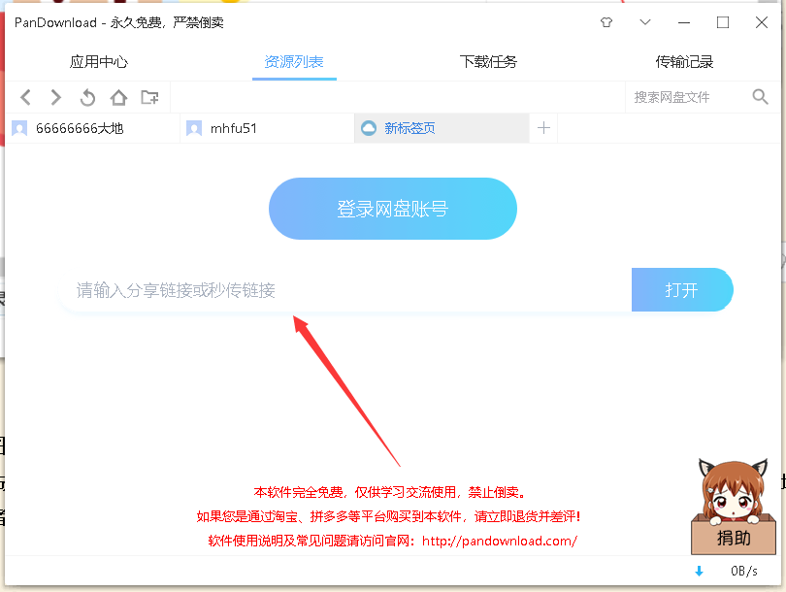Focus the share link input field

(345, 290)
